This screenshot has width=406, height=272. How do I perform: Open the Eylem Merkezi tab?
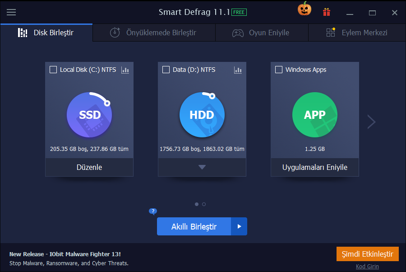(356, 33)
